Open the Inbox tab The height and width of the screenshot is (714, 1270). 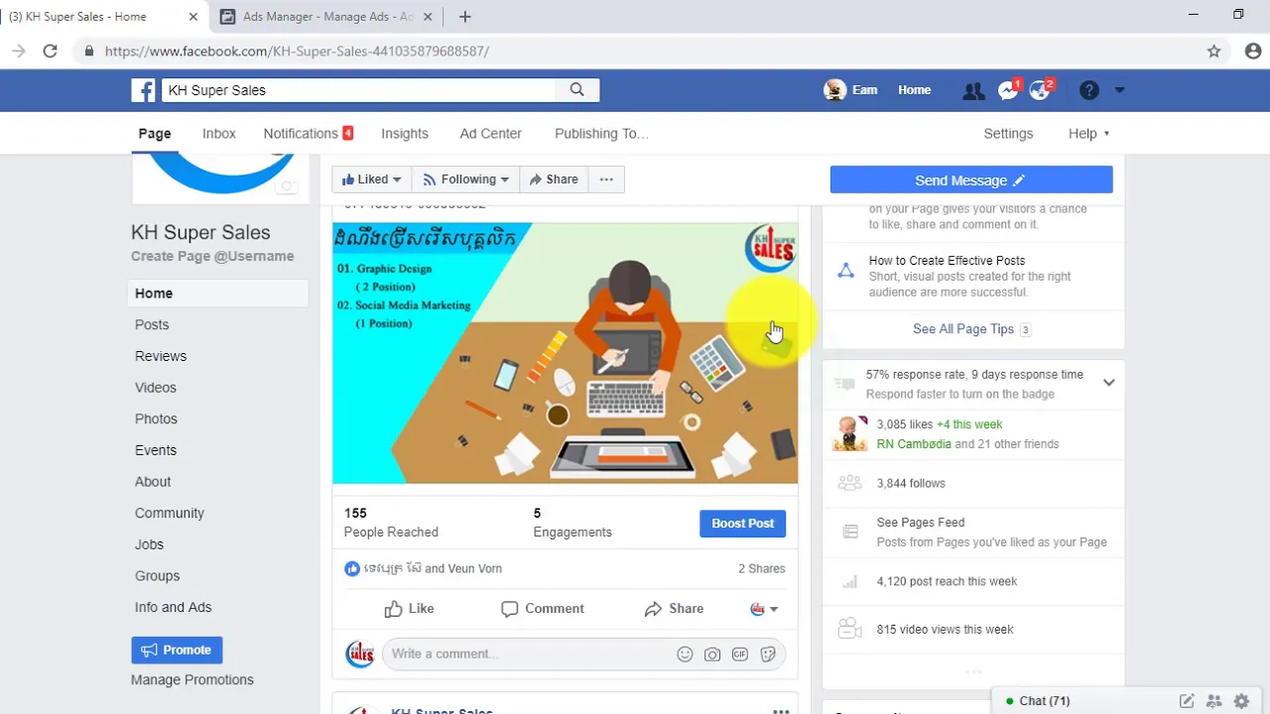219,134
